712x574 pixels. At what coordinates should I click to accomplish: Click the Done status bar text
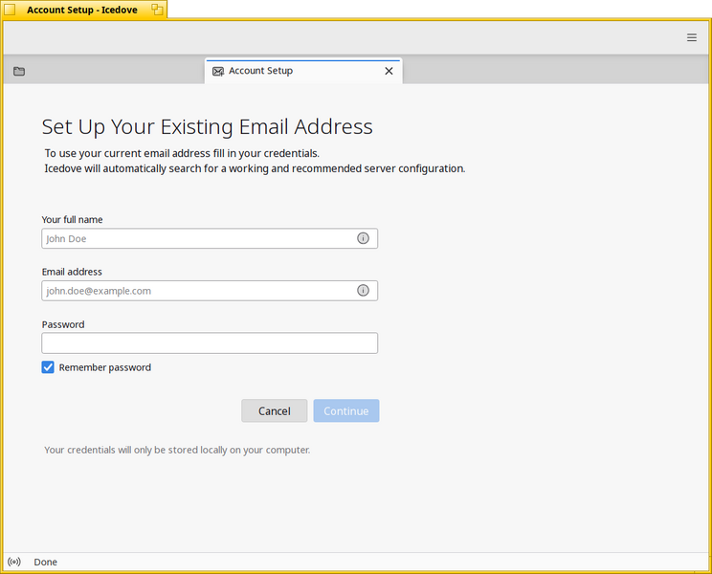pyautogui.click(x=45, y=562)
